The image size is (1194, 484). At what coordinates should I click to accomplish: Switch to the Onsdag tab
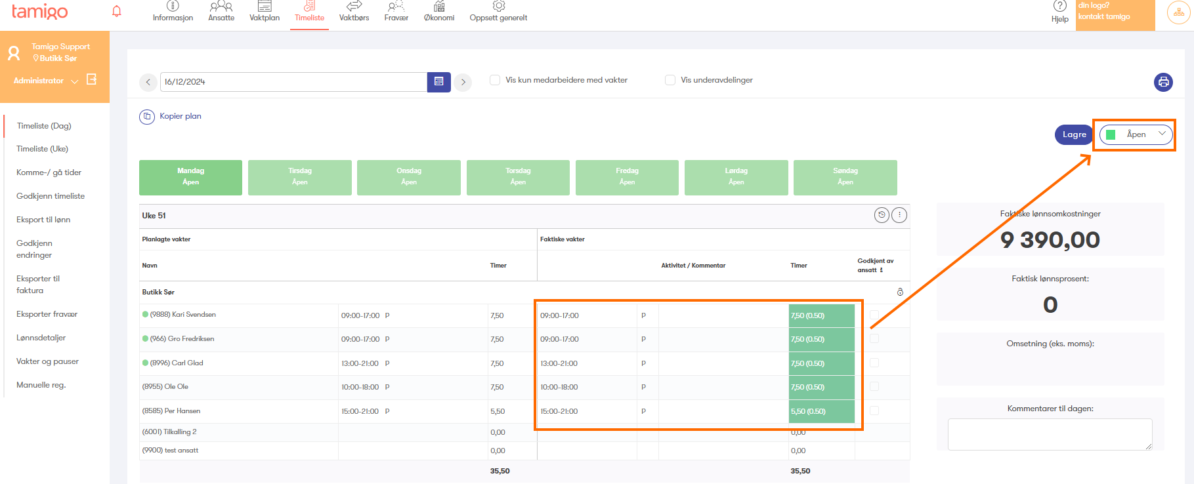point(409,177)
